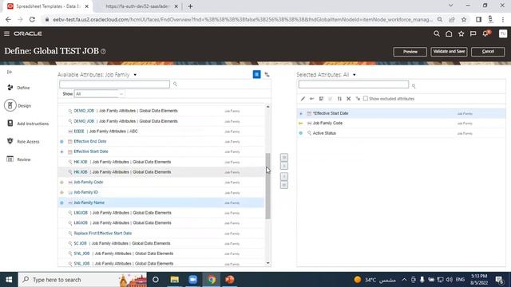
Task: Remove selected attribute with X icon
Action: (x=348, y=99)
